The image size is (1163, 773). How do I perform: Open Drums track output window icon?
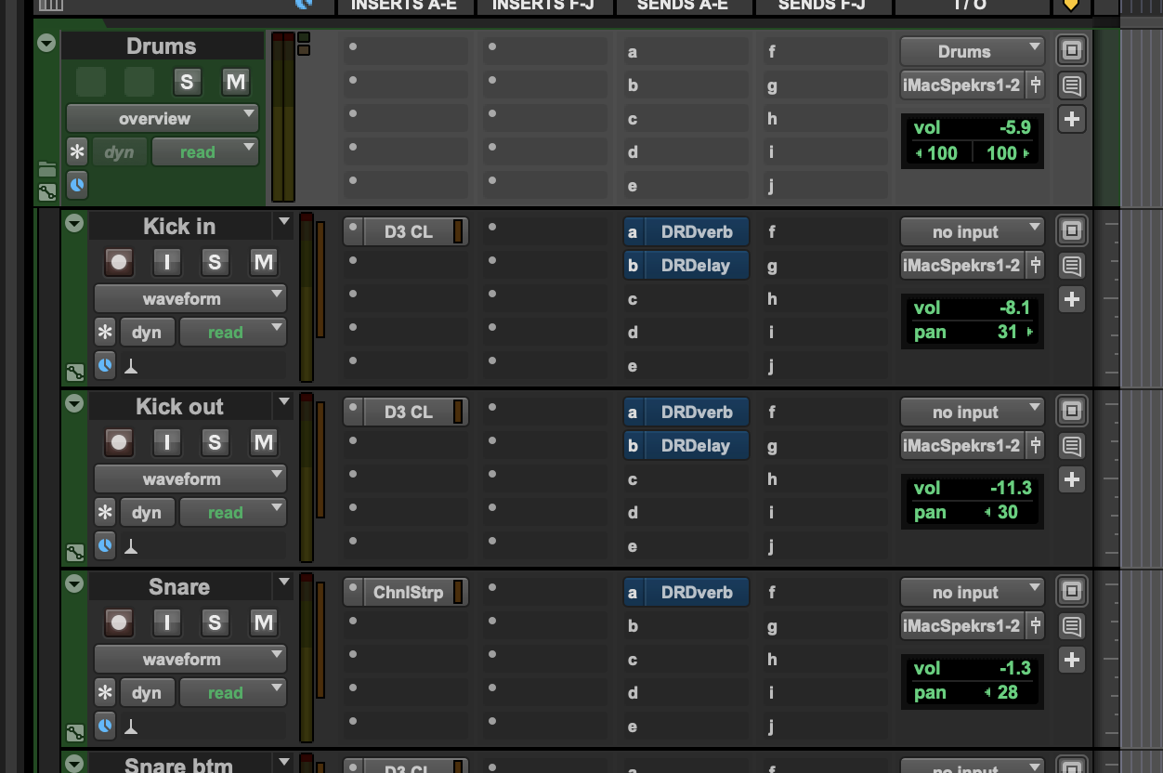(1072, 50)
